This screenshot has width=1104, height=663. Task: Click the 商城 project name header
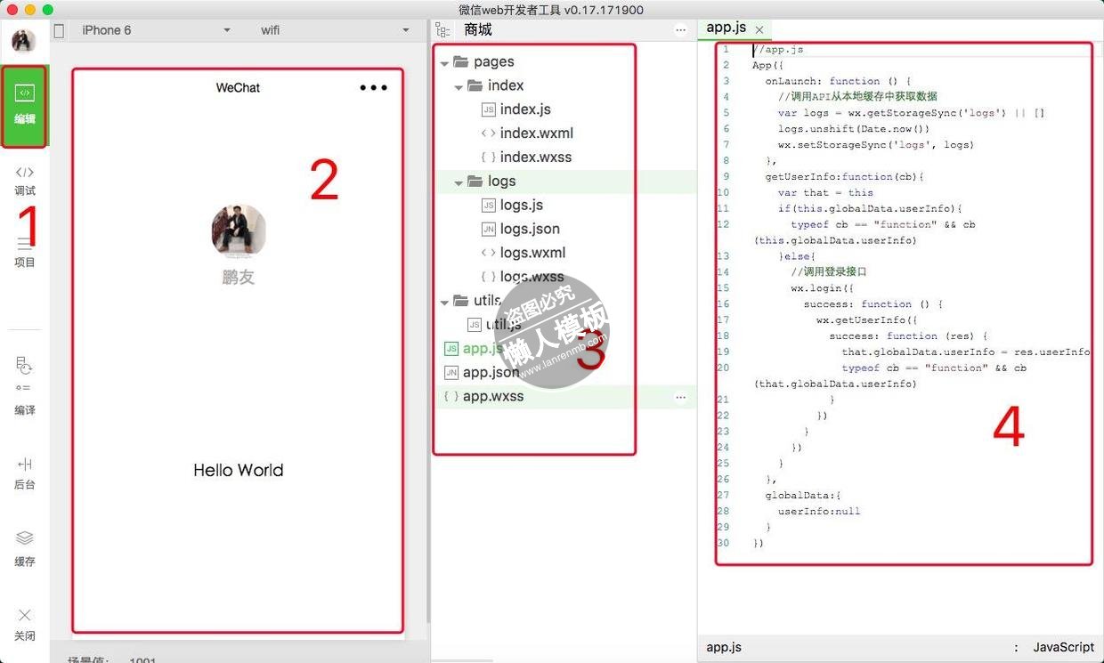coord(478,30)
